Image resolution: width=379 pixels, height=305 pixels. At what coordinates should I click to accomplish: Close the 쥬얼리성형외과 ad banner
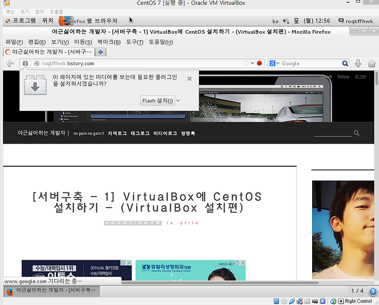pos(243,262)
